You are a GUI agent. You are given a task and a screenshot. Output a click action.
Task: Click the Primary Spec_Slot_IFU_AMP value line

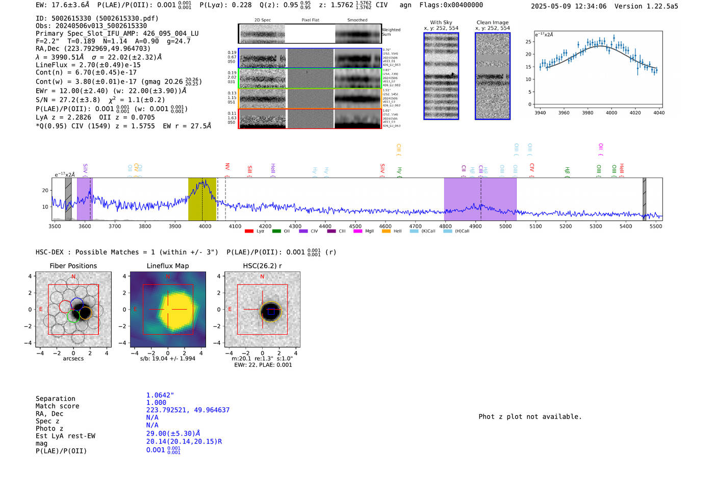(117, 34)
